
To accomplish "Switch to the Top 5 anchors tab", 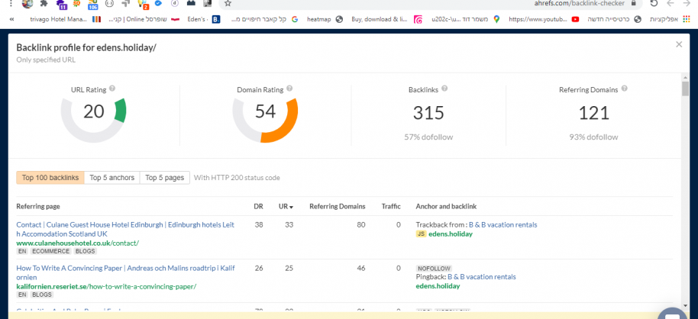I will pyautogui.click(x=111, y=178).
